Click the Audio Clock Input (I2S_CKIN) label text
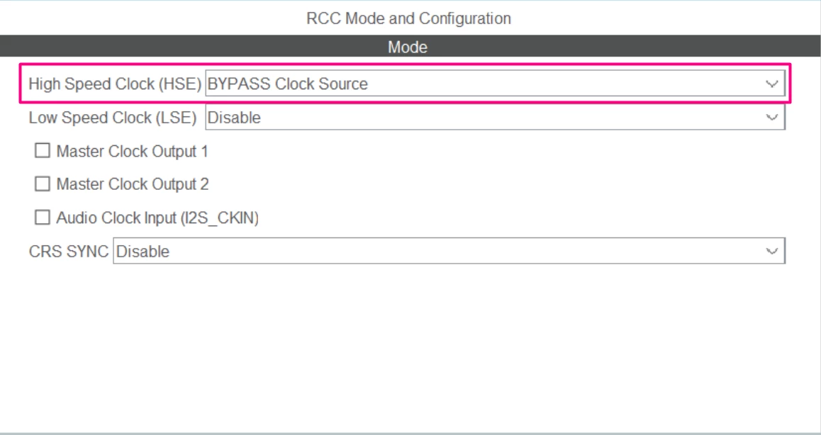This screenshot has height=435, width=821. [x=157, y=217]
